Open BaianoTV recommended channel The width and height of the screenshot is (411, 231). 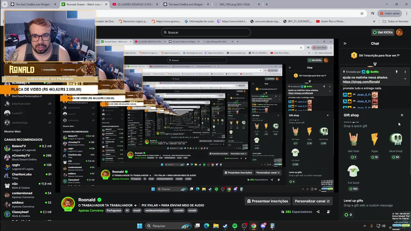click(28, 148)
